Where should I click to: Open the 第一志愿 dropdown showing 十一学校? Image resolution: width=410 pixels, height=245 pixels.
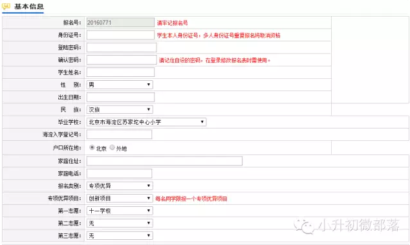(x=120, y=211)
